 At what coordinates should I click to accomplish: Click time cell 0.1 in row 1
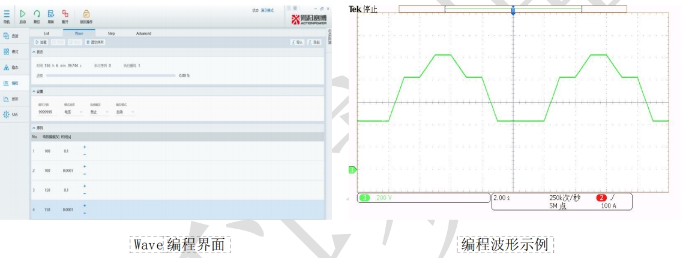66,151
